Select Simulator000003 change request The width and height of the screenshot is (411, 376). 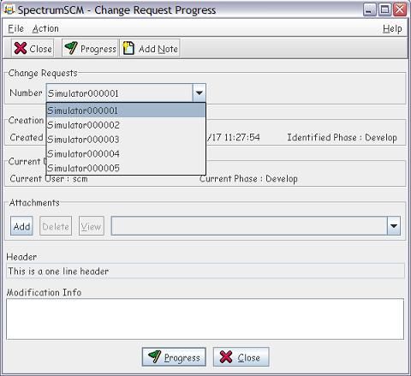[x=126, y=140]
